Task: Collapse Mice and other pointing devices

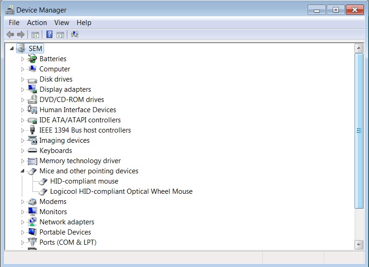Action: pyautogui.click(x=23, y=171)
